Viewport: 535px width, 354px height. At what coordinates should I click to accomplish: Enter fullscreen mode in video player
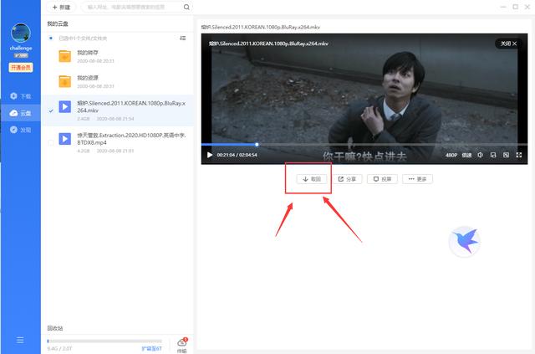point(519,155)
